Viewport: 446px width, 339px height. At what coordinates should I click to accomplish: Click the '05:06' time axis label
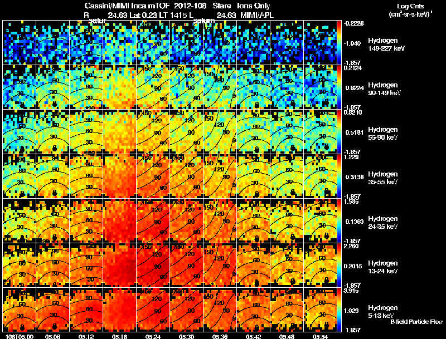point(52,336)
